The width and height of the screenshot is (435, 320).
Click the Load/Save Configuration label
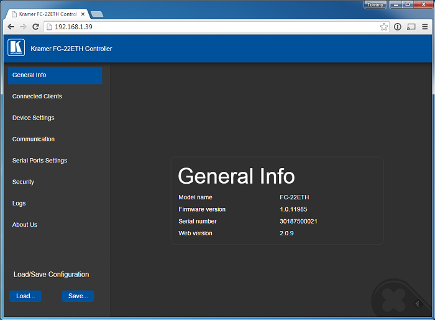tap(52, 275)
